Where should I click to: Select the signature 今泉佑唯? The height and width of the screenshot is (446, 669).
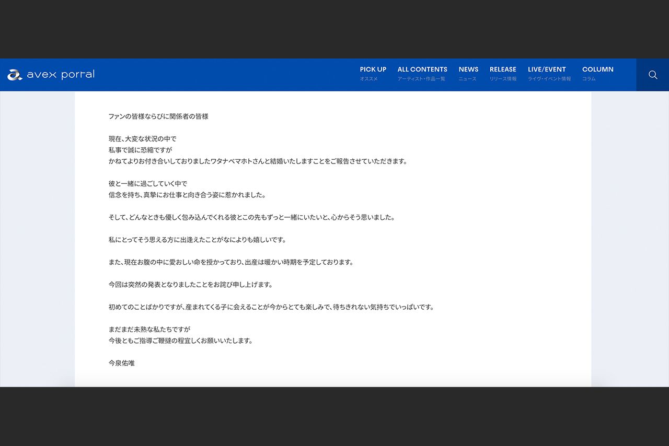click(x=121, y=363)
